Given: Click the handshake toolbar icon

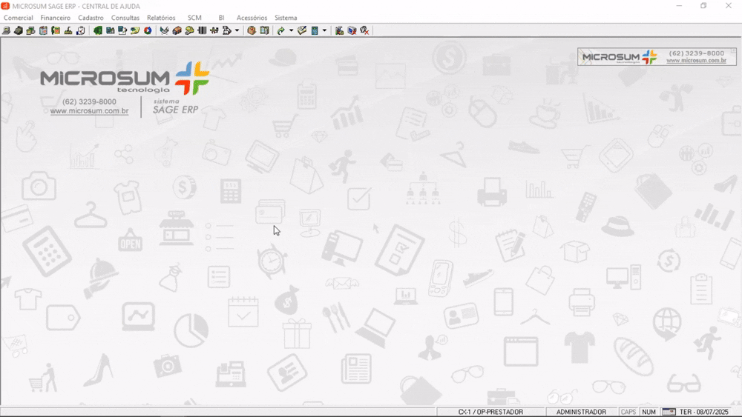Looking at the screenshot, I should click(x=164, y=30).
